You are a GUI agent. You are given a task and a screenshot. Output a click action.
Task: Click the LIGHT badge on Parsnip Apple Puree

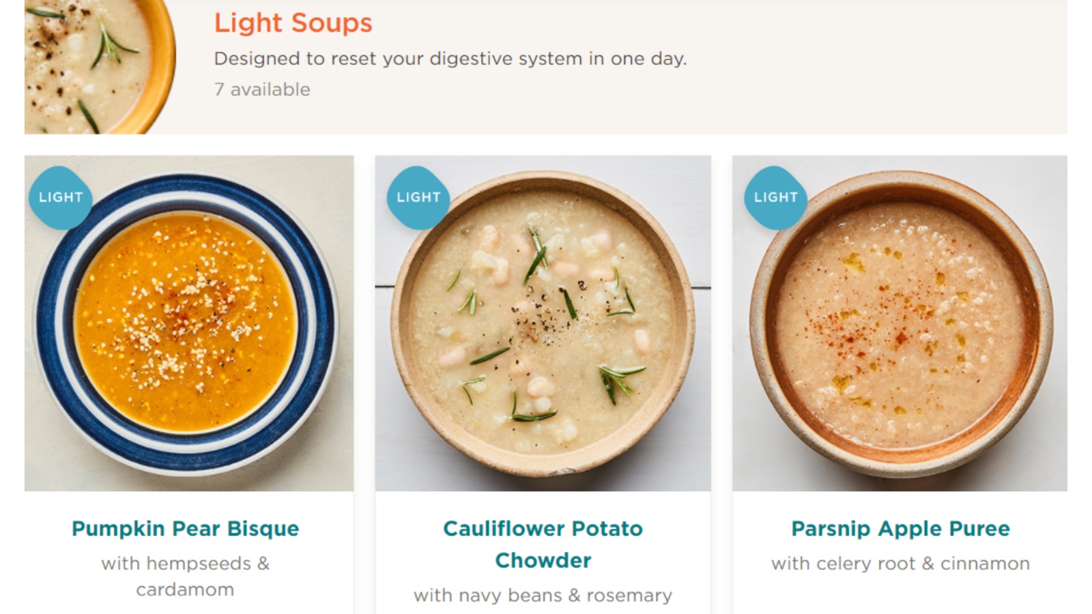coord(776,197)
